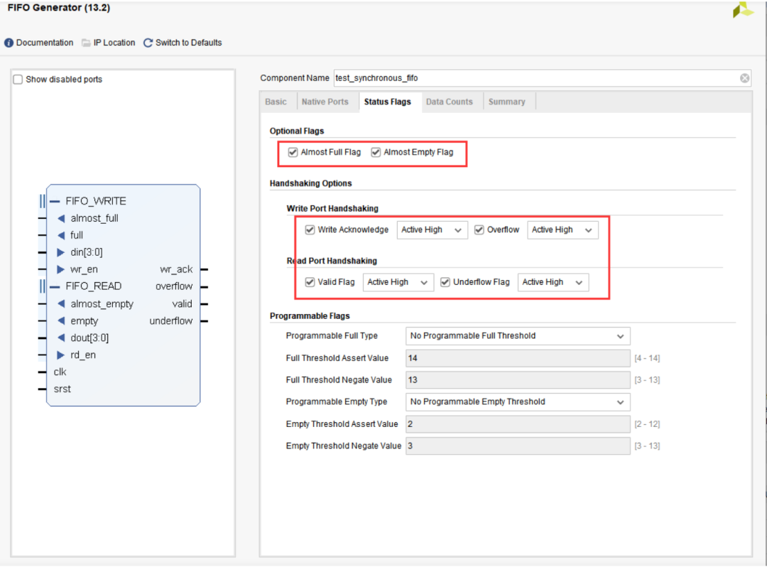Click the FIFO_READ interface collapse icon

55,286
